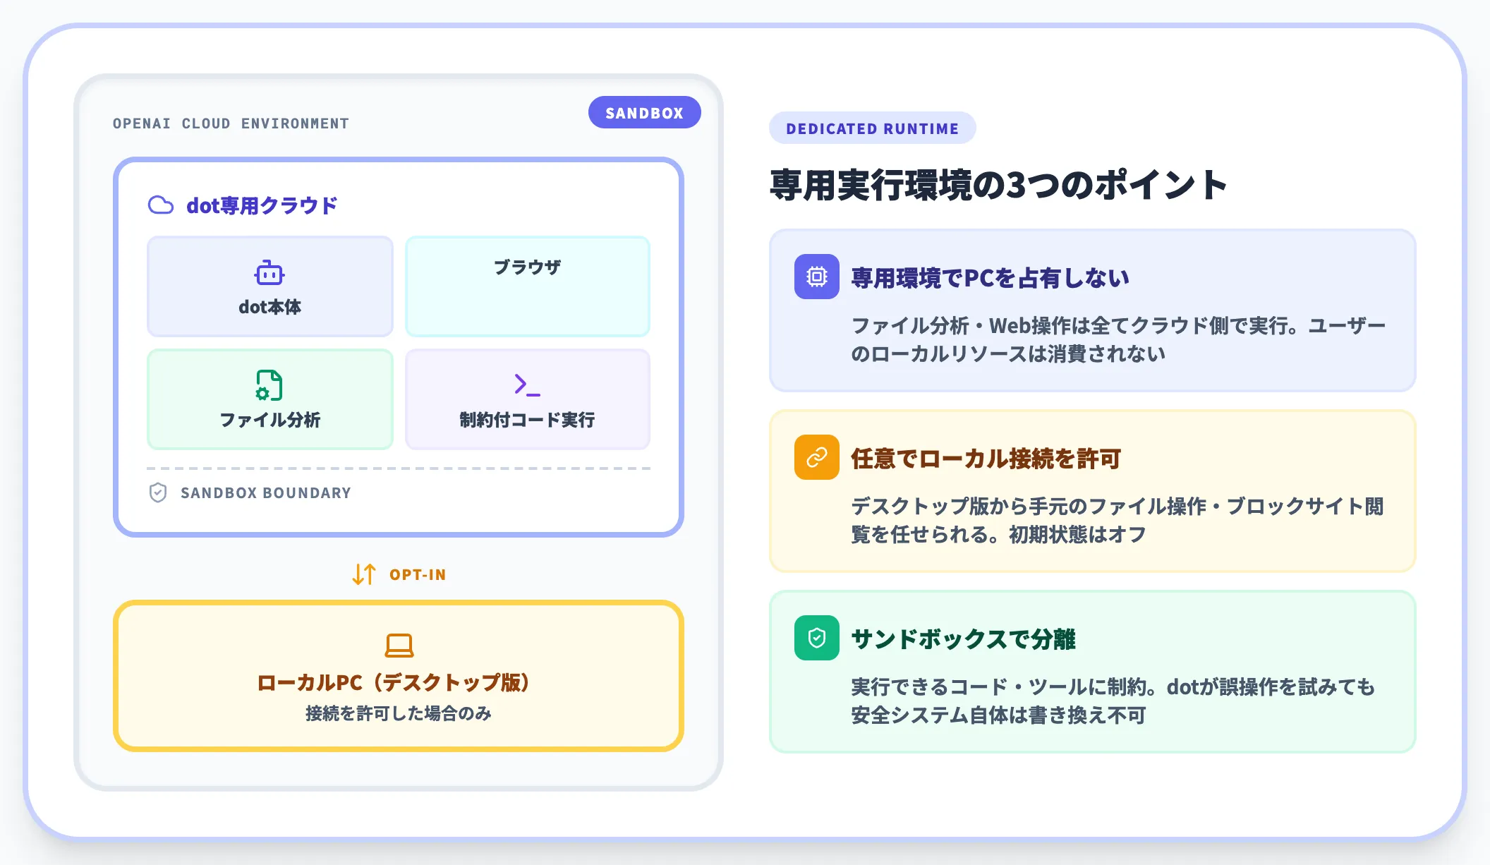Viewport: 1490px width, 865px height.
Task: Select the ファイル分析 label
Action: tap(269, 420)
